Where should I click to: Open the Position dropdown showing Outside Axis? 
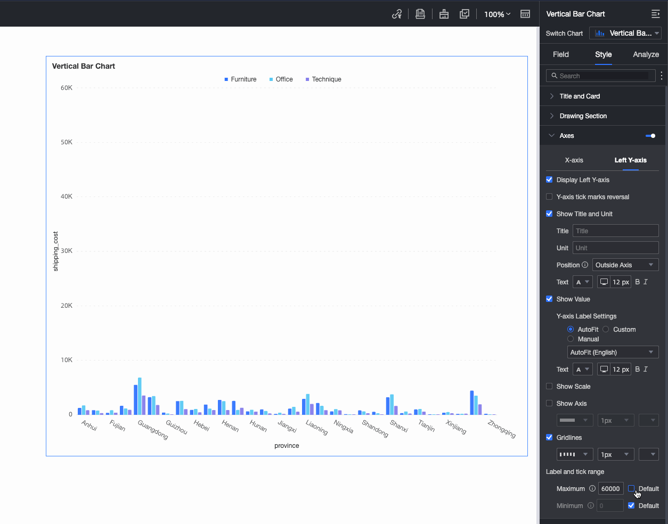pyautogui.click(x=625, y=265)
